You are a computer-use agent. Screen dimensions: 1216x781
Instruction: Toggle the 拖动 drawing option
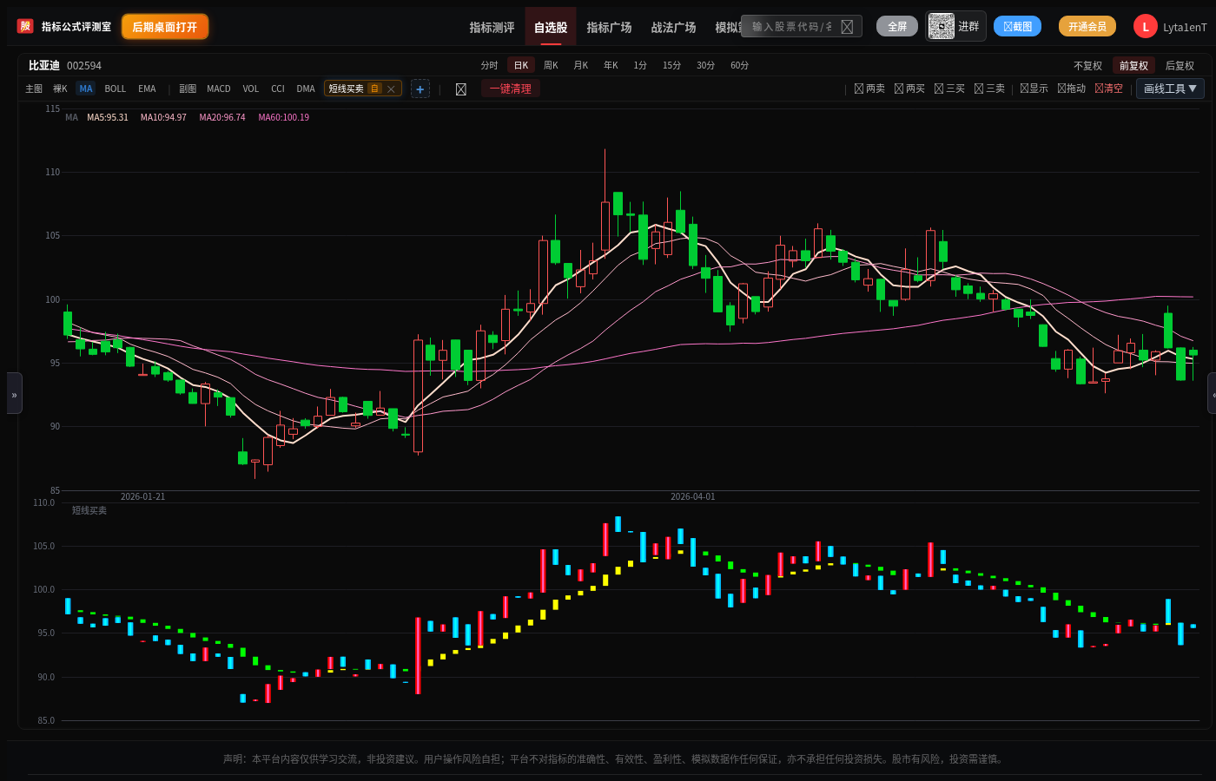[x=1071, y=89]
